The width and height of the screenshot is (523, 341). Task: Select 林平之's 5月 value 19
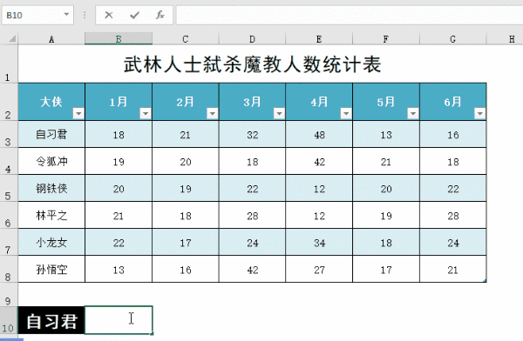(x=386, y=215)
